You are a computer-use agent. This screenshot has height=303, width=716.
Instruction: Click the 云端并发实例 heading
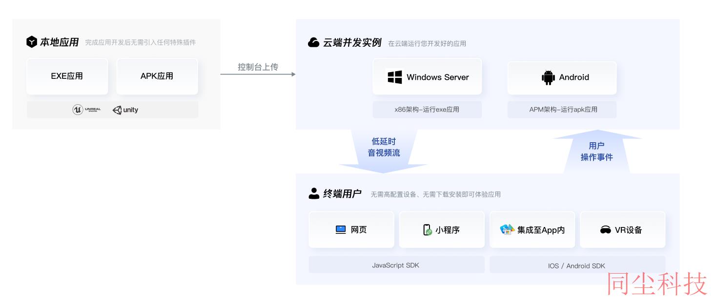pos(352,42)
